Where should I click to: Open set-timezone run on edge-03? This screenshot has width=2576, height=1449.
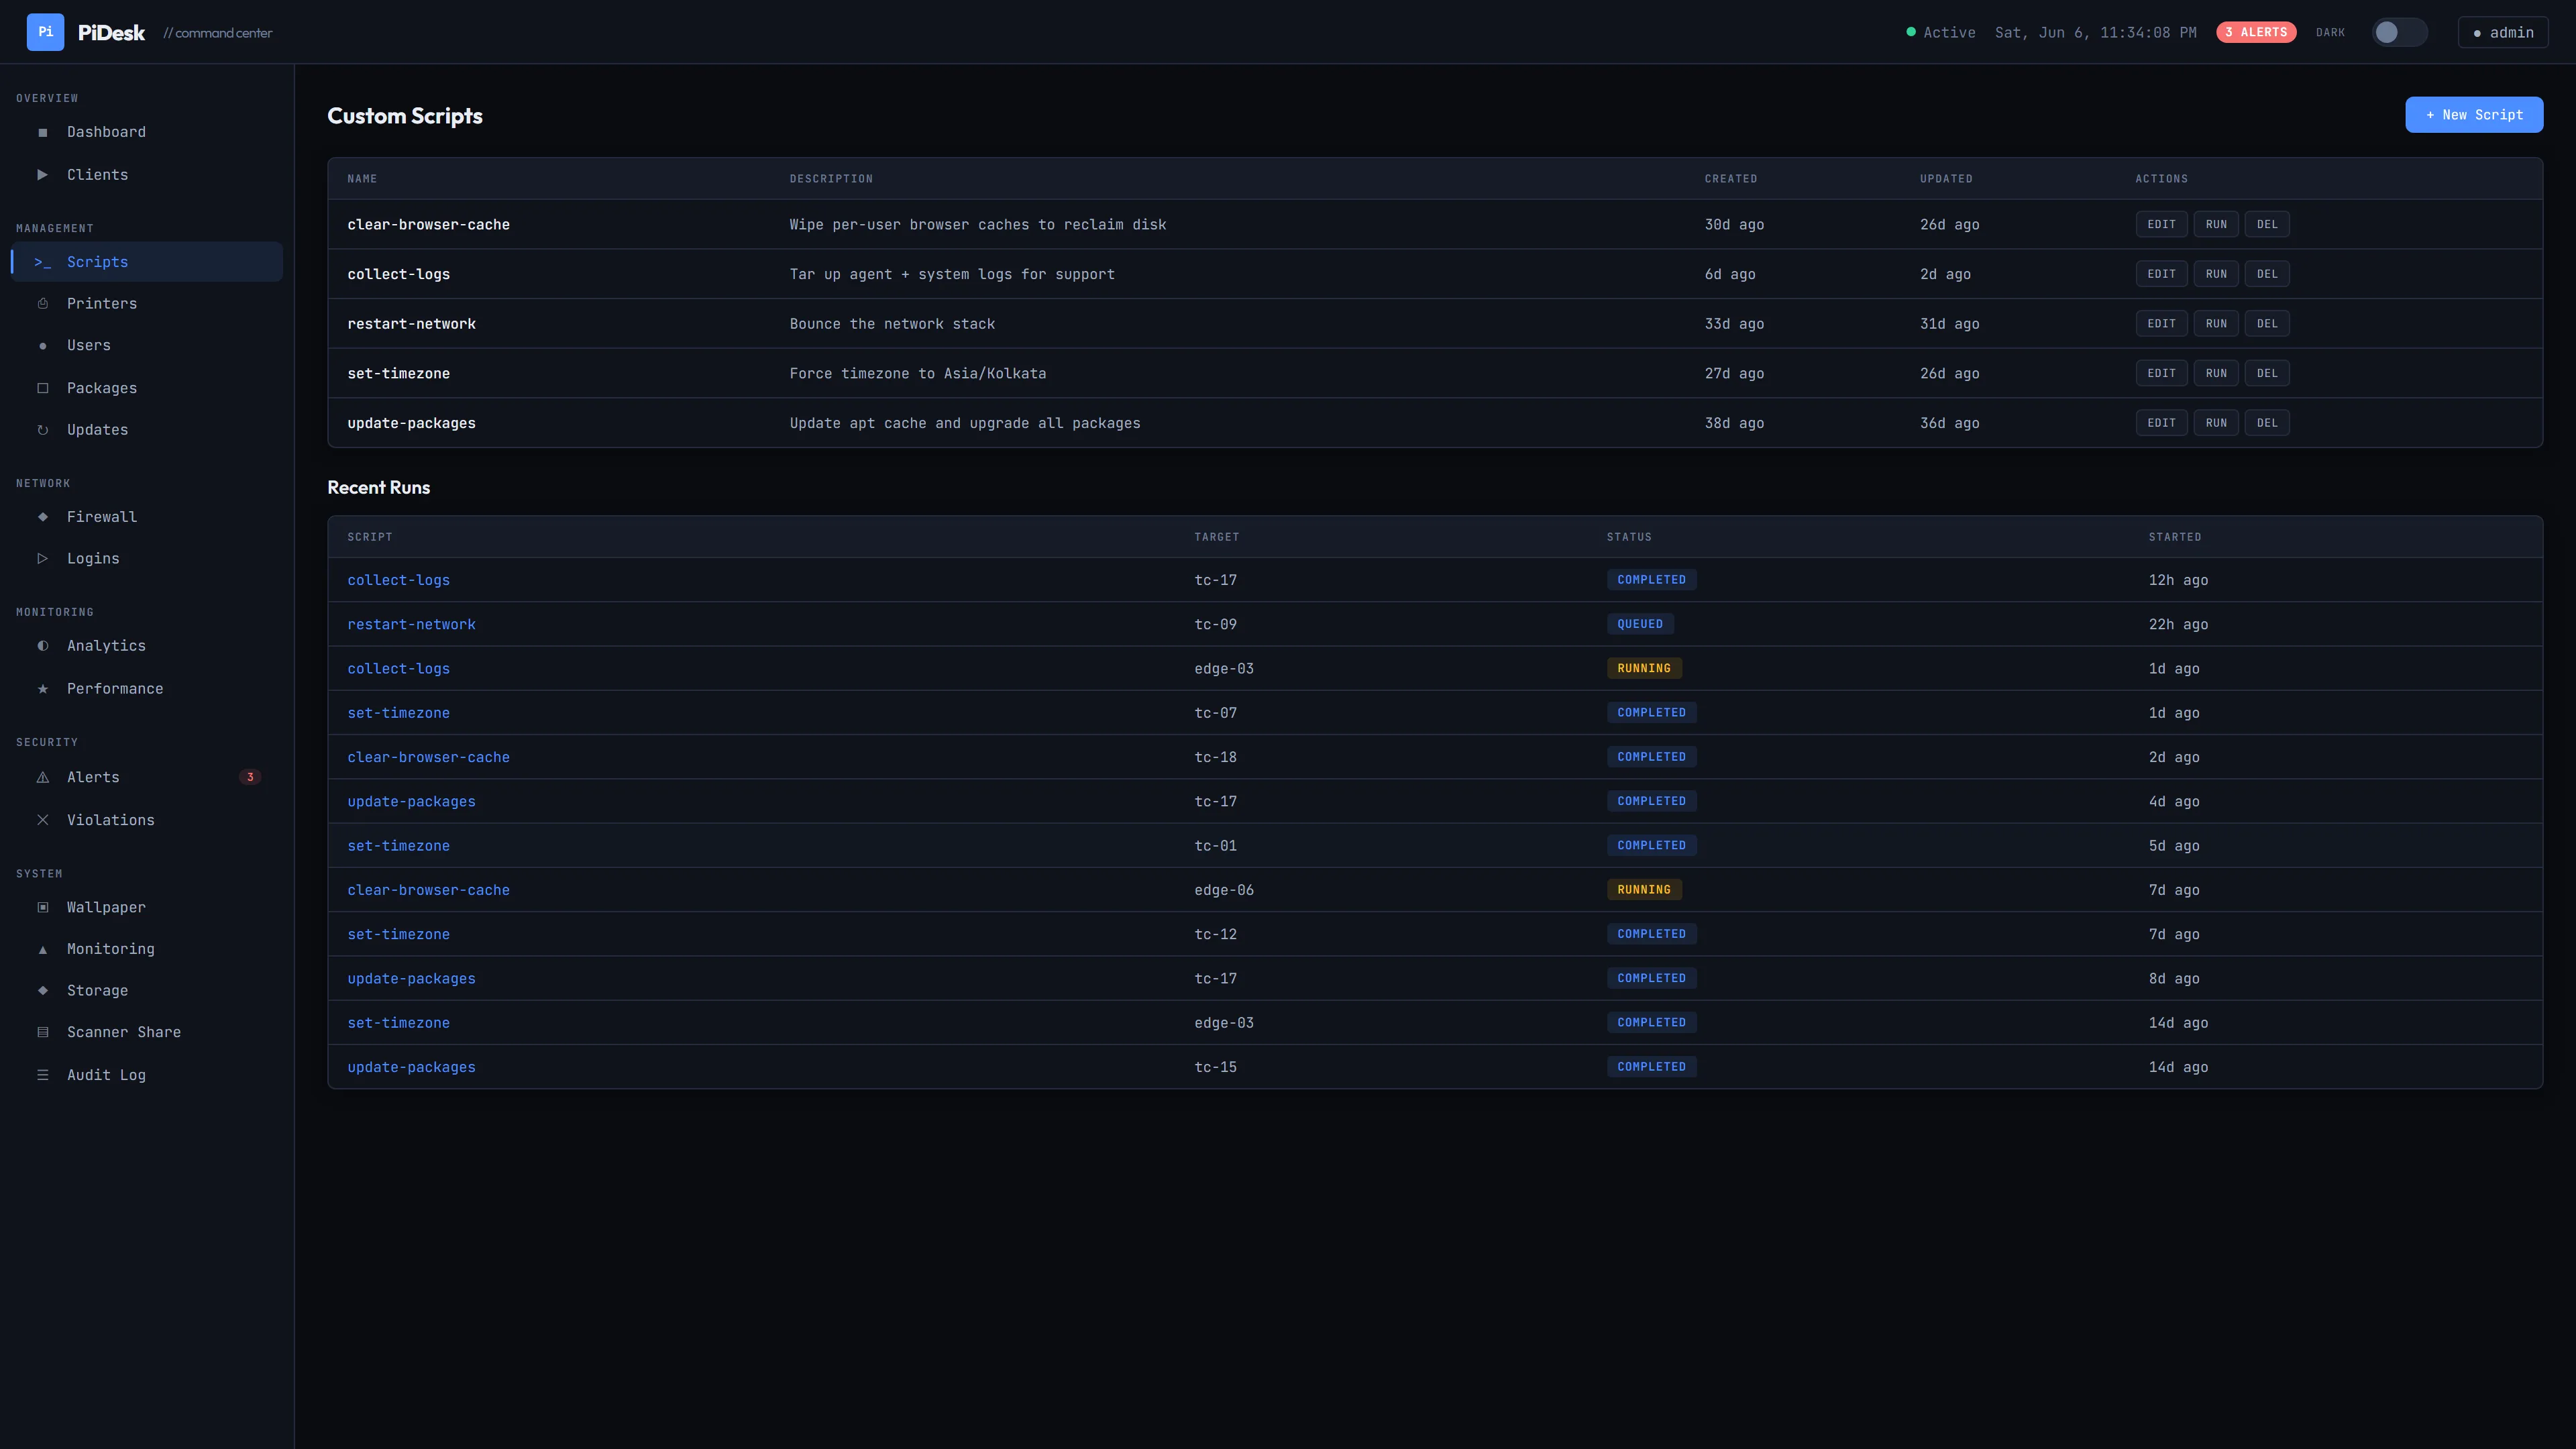click(x=398, y=1023)
